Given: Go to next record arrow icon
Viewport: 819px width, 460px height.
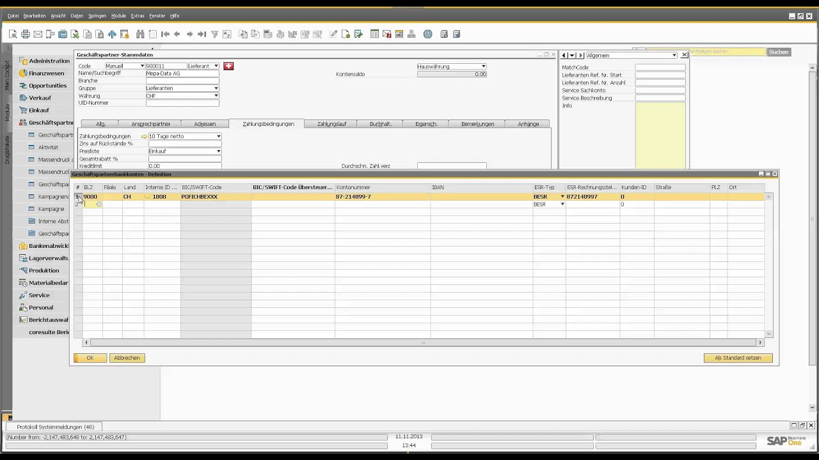Looking at the screenshot, I should click(189, 34).
